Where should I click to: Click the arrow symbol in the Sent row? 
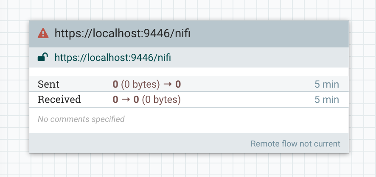click(167, 84)
